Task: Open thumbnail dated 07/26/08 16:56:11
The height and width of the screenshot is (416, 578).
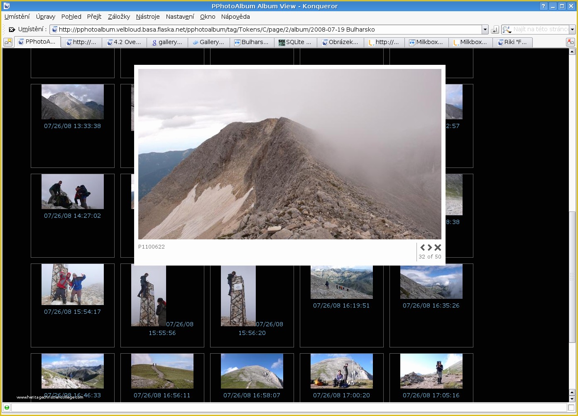Action: point(162,371)
